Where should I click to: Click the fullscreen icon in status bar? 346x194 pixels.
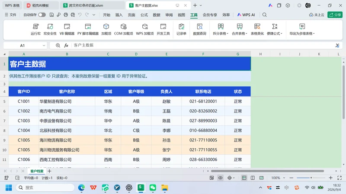(x=340, y=178)
